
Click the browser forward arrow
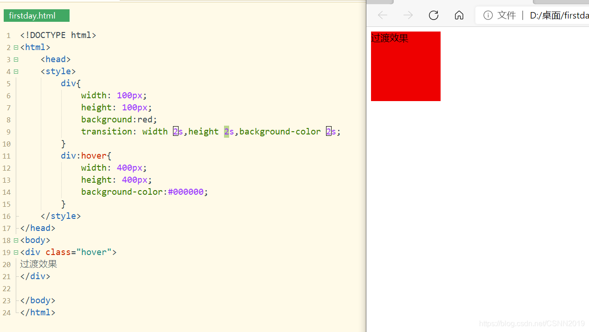point(408,15)
